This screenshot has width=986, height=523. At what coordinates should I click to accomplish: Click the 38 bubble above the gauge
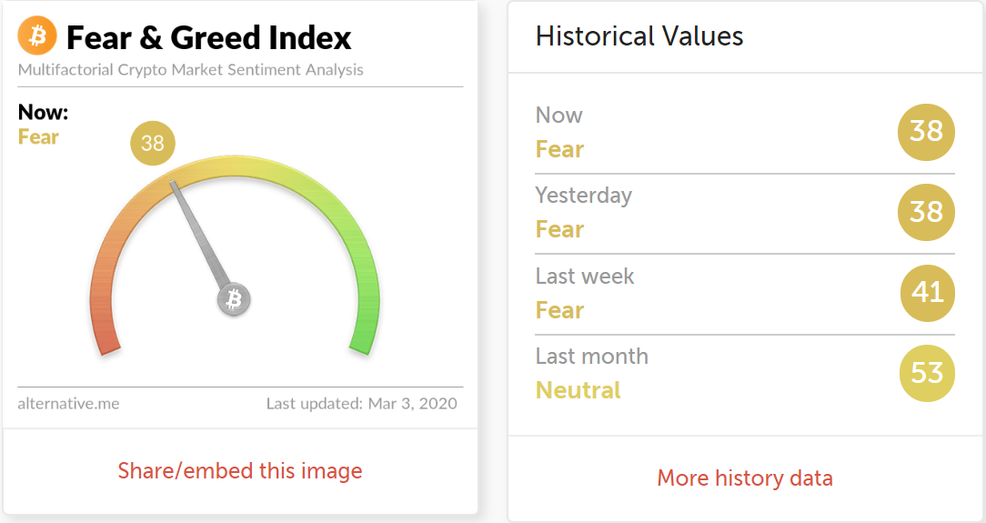coord(153,144)
